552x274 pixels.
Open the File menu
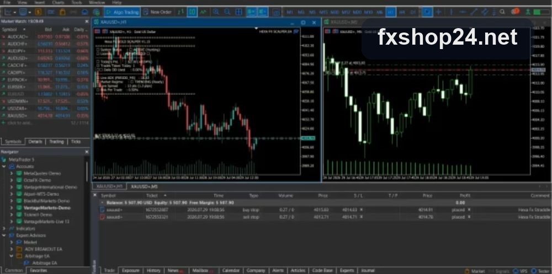7,2
